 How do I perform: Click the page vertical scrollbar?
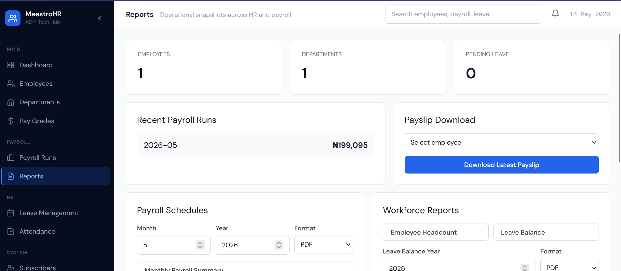tap(619, 97)
